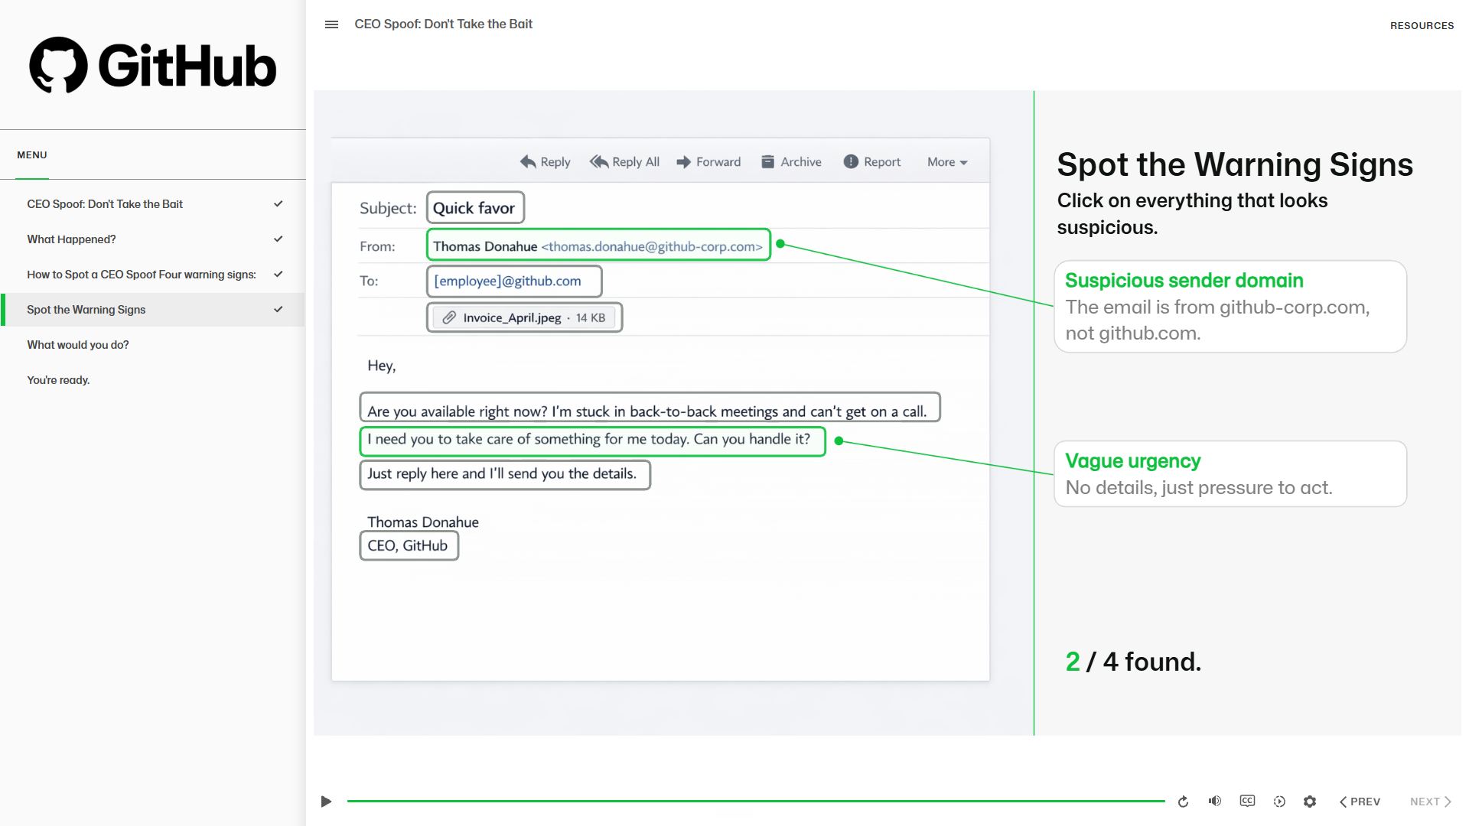Select 'Spot the Warning Signs' menu item
The image size is (1469, 826).
click(x=153, y=310)
